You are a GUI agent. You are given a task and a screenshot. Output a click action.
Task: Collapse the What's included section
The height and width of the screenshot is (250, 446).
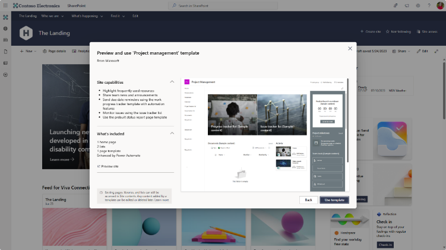(172, 134)
